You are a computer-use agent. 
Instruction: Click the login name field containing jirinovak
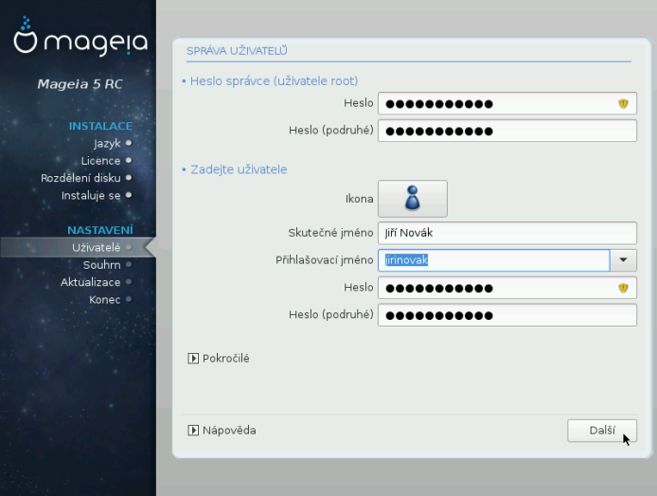click(x=493, y=260)
